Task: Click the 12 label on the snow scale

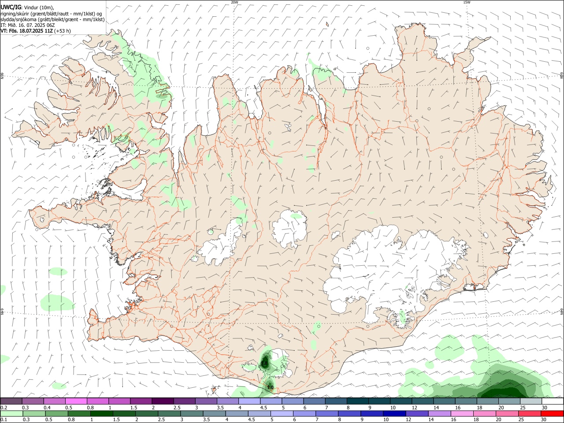Action: (x=415, y=408)
